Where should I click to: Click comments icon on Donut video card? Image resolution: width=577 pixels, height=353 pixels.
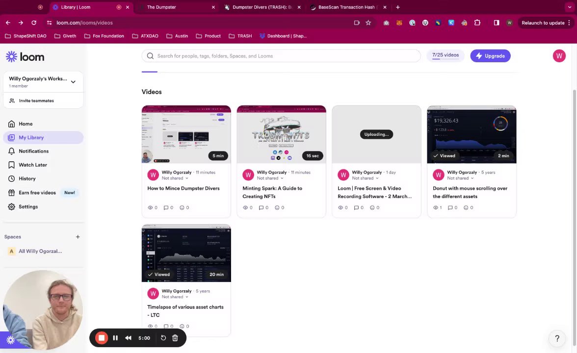450,208
